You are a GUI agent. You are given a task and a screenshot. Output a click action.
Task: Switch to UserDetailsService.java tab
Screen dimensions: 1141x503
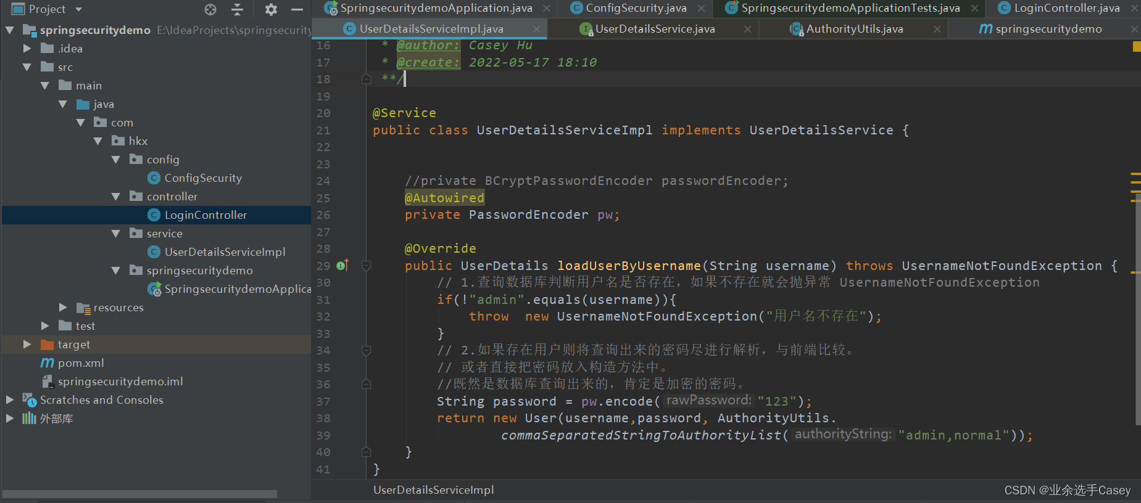655,29
